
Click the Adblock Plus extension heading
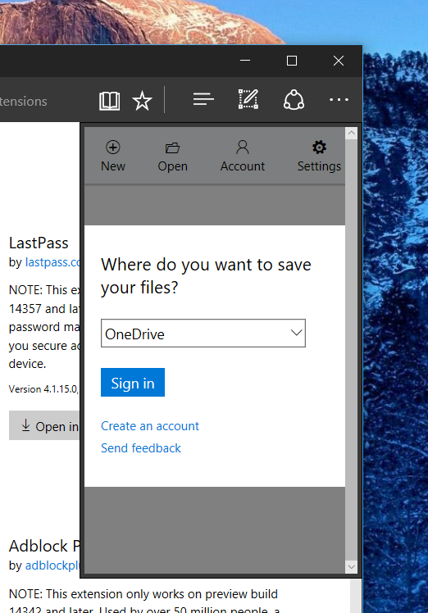click(44, 546)
